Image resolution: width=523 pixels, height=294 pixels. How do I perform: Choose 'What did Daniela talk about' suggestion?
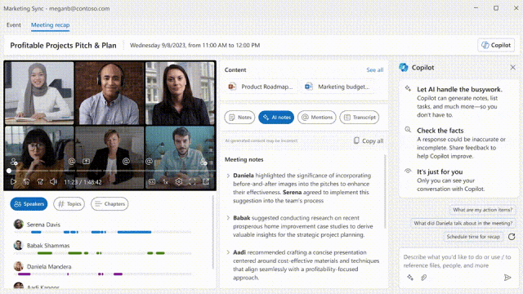click(463, 223)
